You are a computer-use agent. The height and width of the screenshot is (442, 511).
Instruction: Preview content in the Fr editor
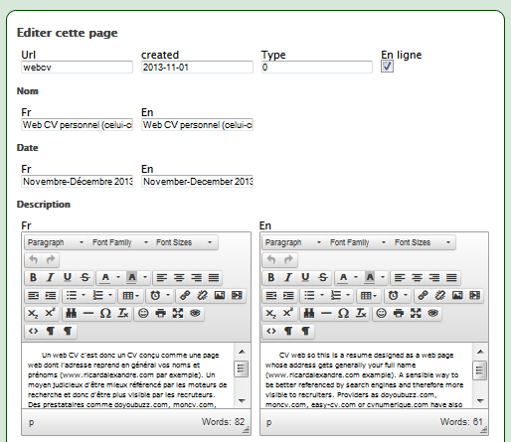(195, 313)
